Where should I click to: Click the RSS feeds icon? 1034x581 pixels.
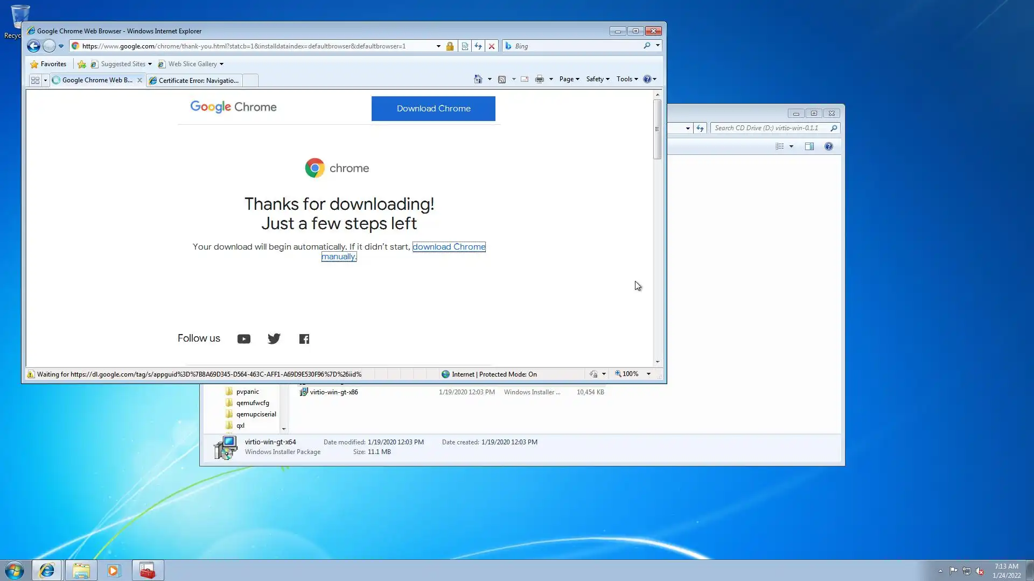(502, 79)
